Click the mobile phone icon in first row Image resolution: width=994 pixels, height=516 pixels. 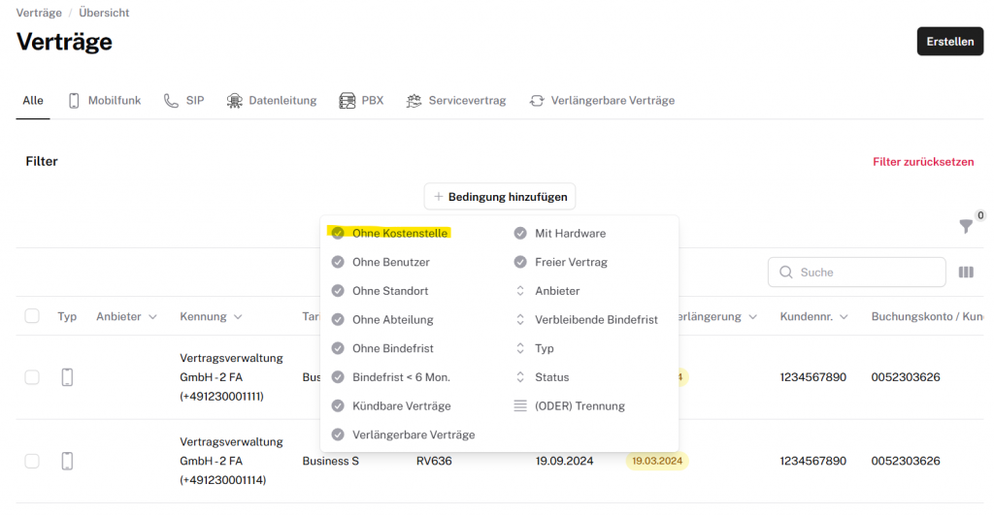(x=67, y=377)
